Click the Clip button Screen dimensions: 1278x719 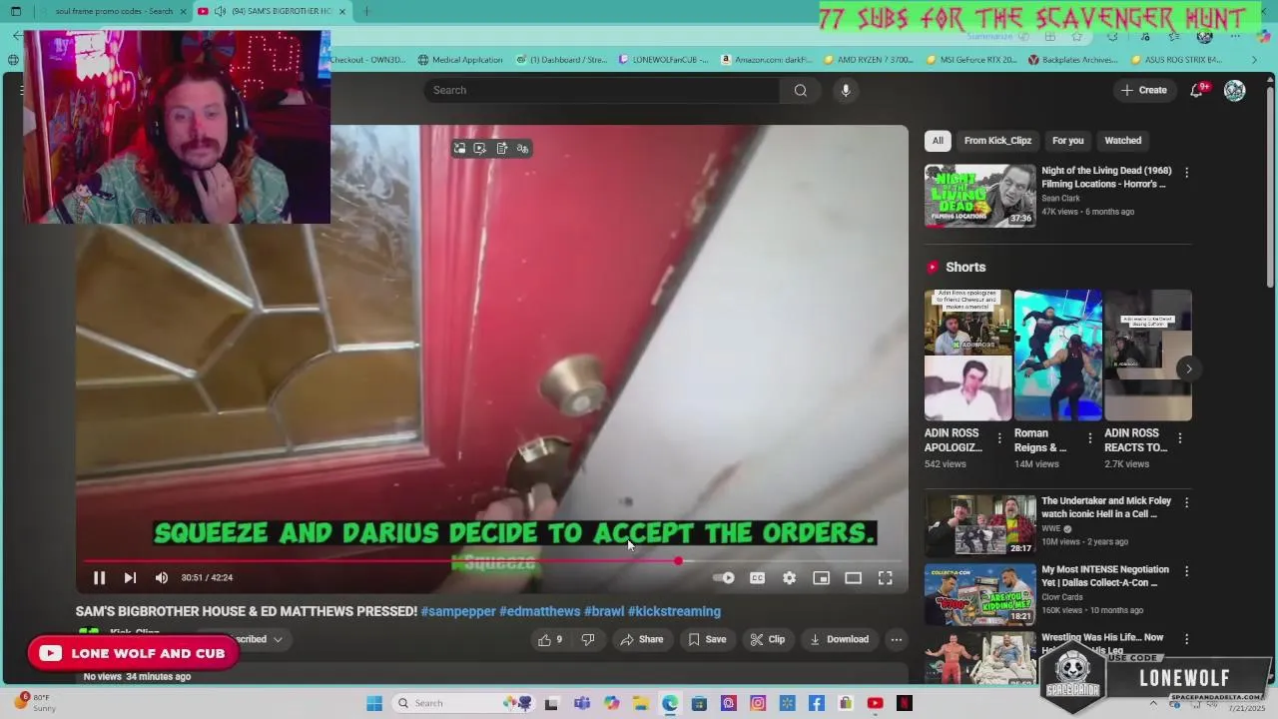767,640
